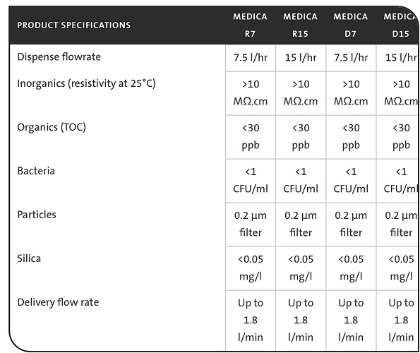Click the 15 l/hr cell under R15
This screenshot has height=353, width=420.
301,58
